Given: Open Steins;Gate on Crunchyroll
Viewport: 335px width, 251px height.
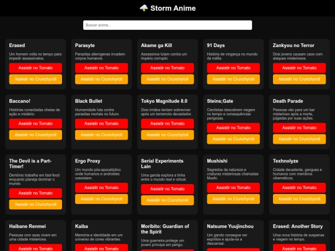Looking at the screenshot, I should [x=233, y=139].
